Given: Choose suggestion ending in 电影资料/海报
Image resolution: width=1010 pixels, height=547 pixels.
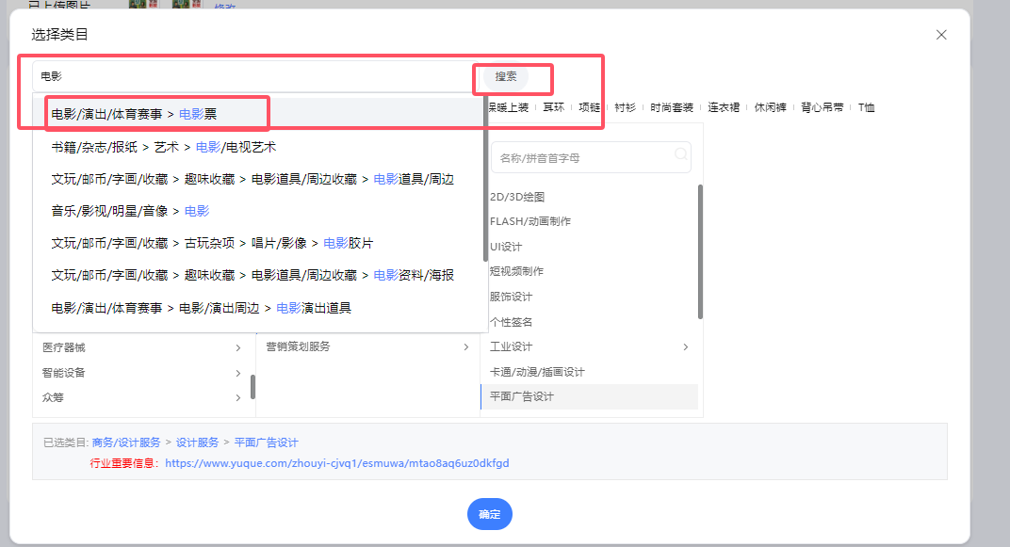Looking at the screenshot, I should coord(260,276).
